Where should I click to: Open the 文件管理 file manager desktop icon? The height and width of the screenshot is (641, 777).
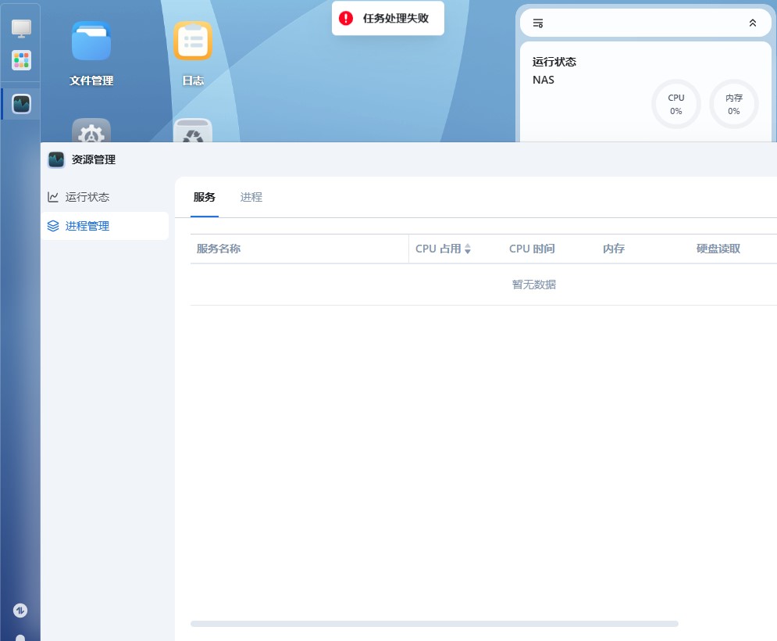(x=91, y=42)
